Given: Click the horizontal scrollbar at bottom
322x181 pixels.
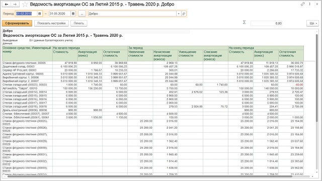Looking at the screenshot, I should tap(149, 176).
